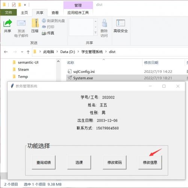Select the System.exe file name
This screenshot has width=188, height=188.
83,78
